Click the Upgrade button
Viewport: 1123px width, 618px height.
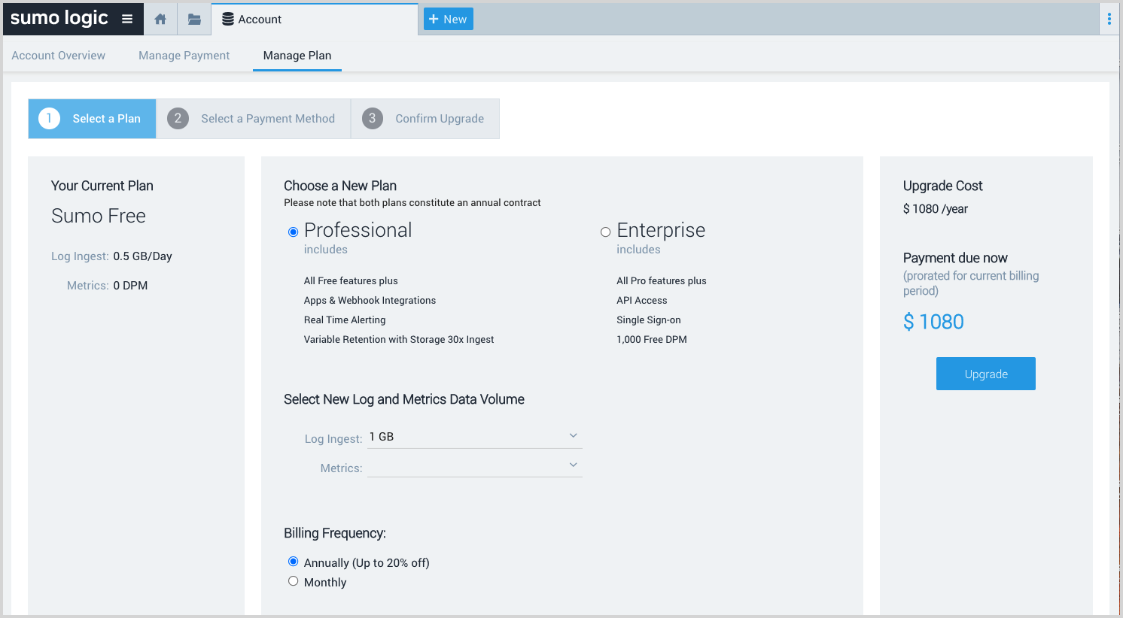(985, 374)
